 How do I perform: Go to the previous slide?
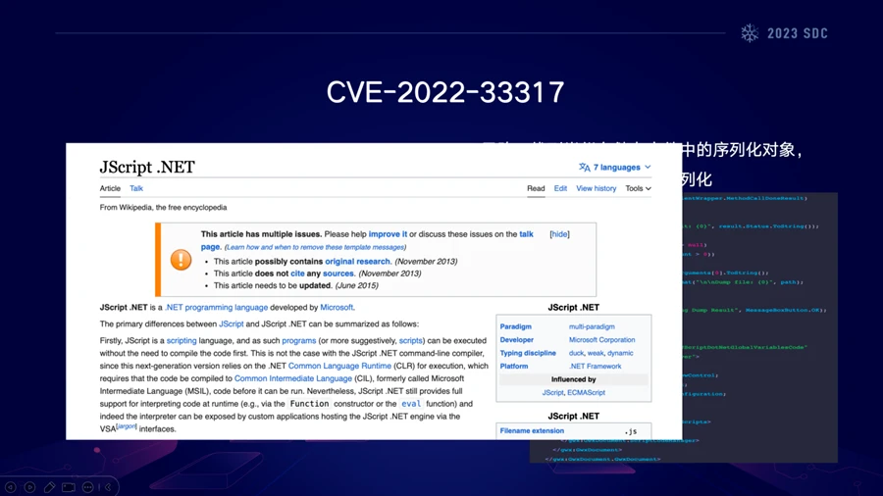click(x=10, y=487)
